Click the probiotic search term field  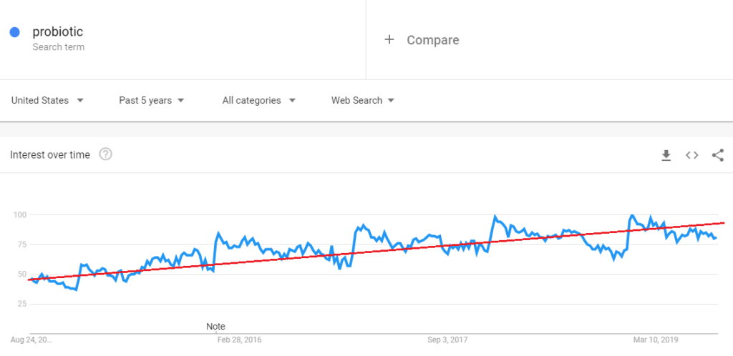tap(183, 39)
